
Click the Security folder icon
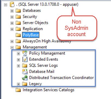pos(18,17)
